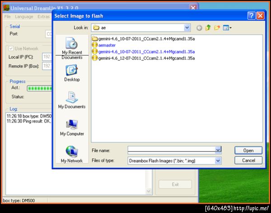Open Language menu in DreamUp window
This screenshot has width=271, height=213.
[x=24, y=17]
